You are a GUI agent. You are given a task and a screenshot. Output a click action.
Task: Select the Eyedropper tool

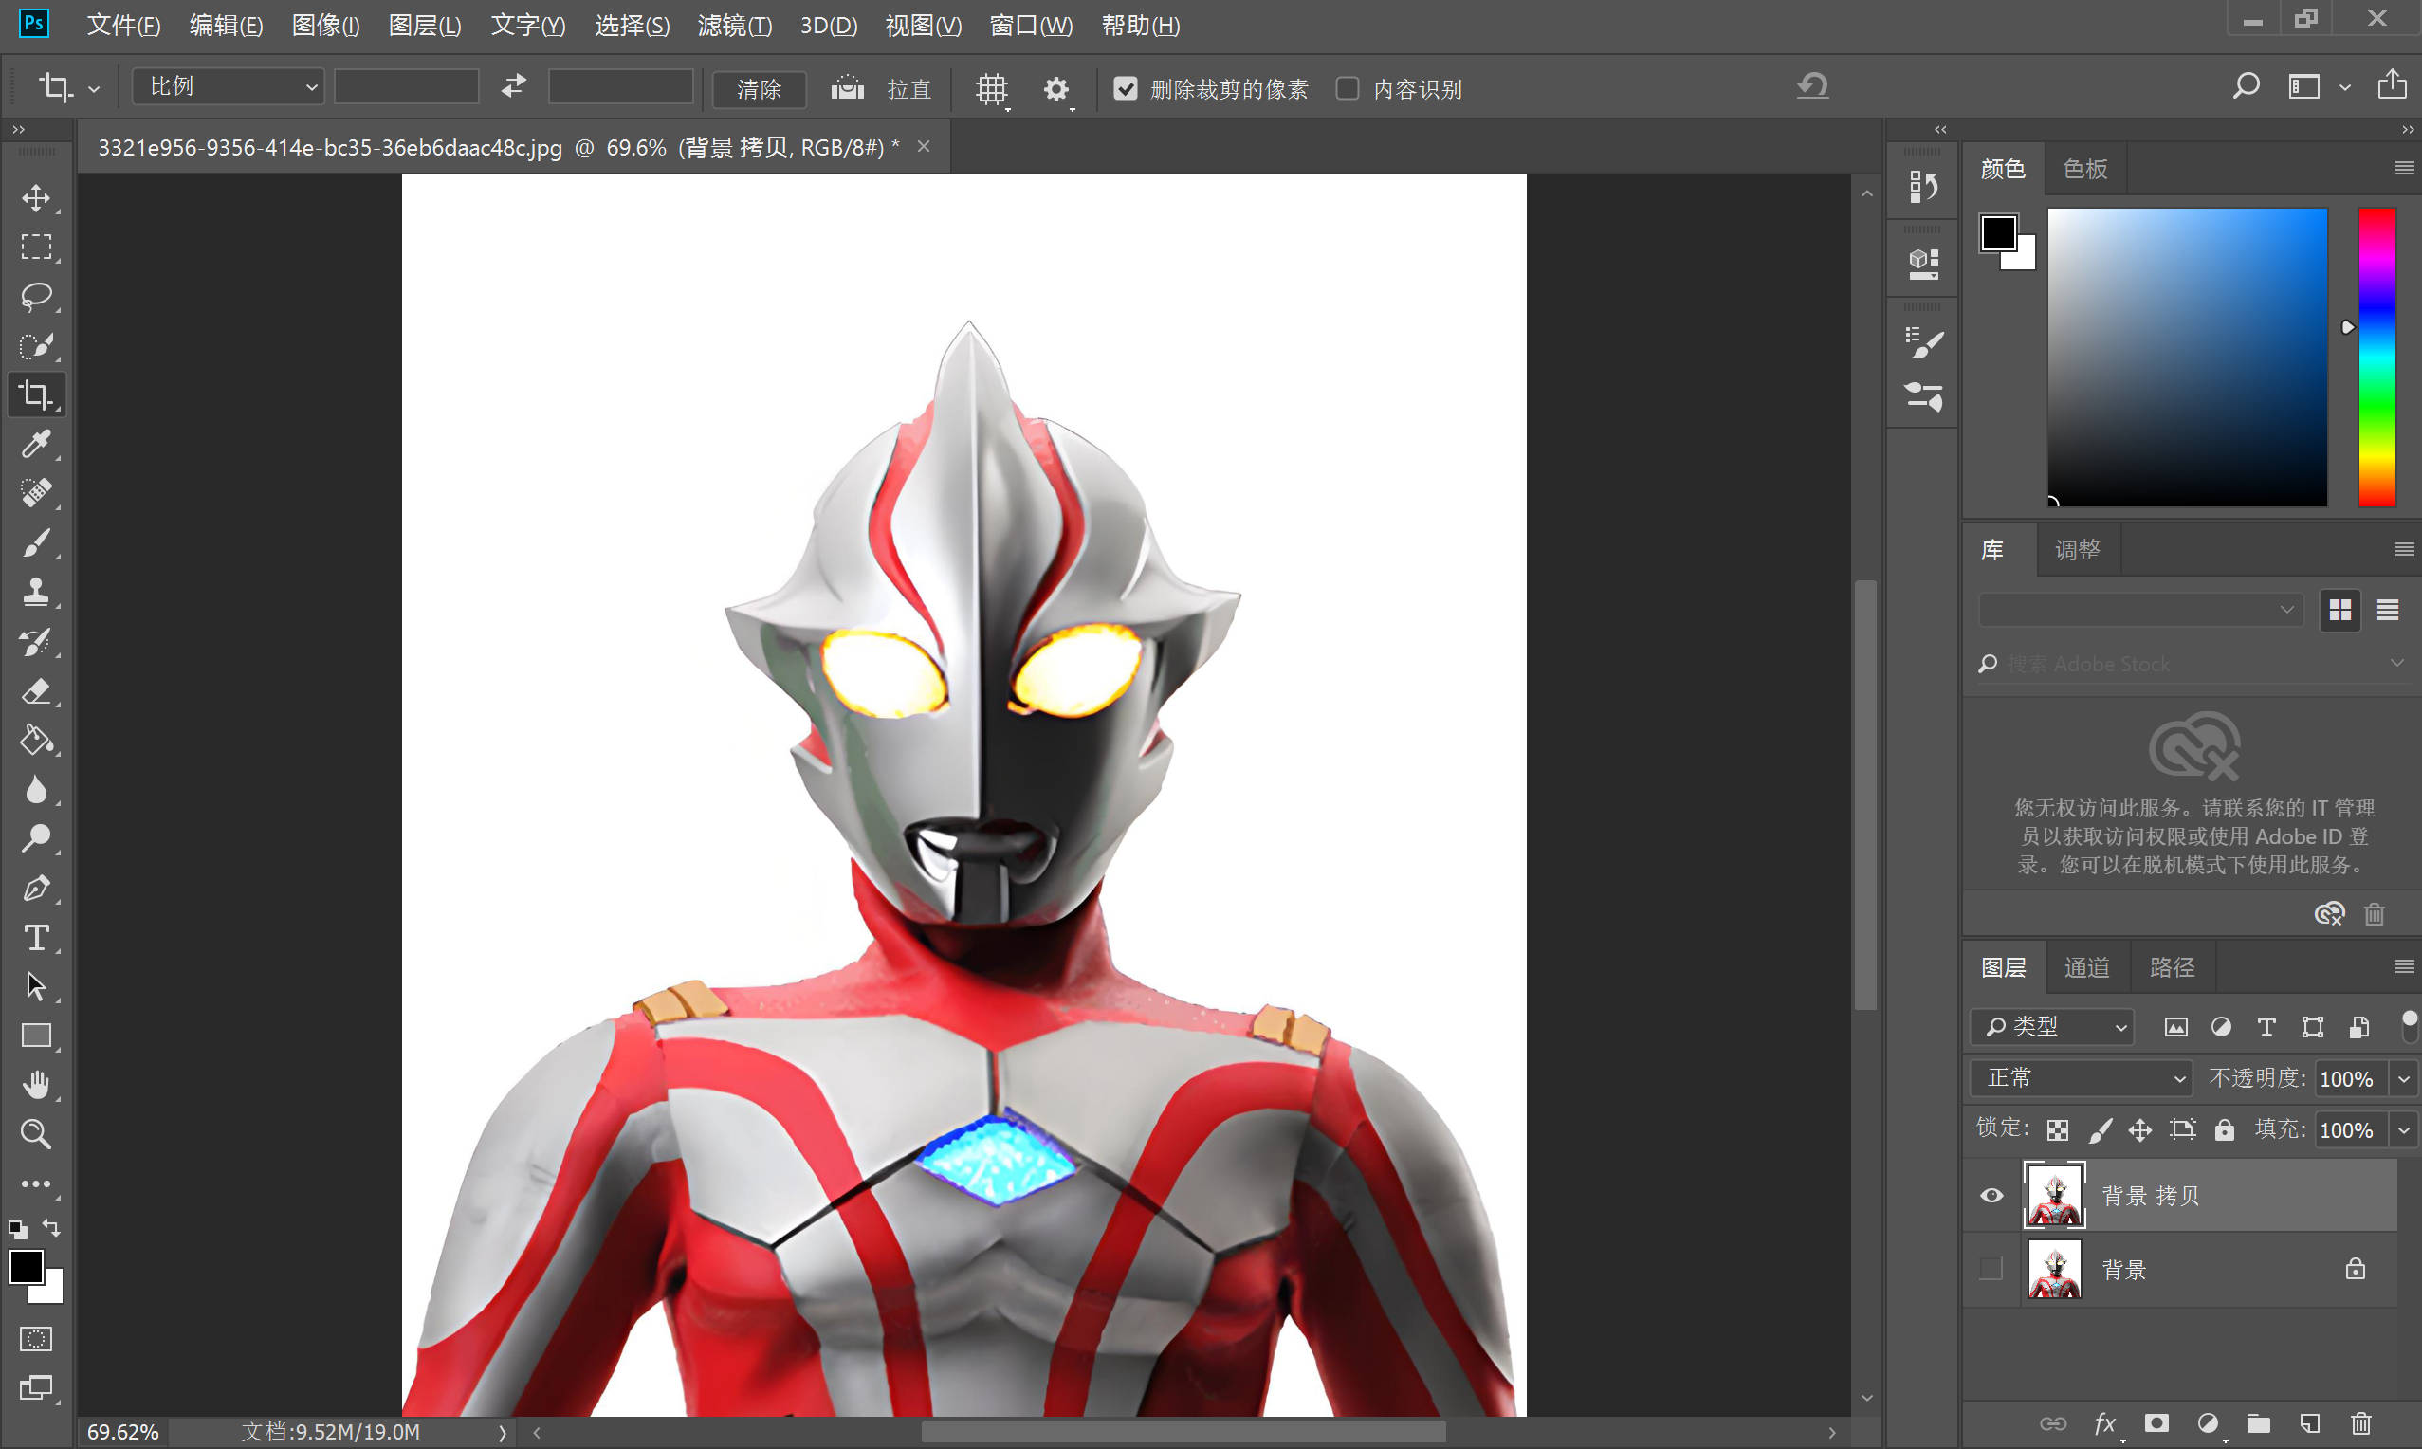coord(36,444)
